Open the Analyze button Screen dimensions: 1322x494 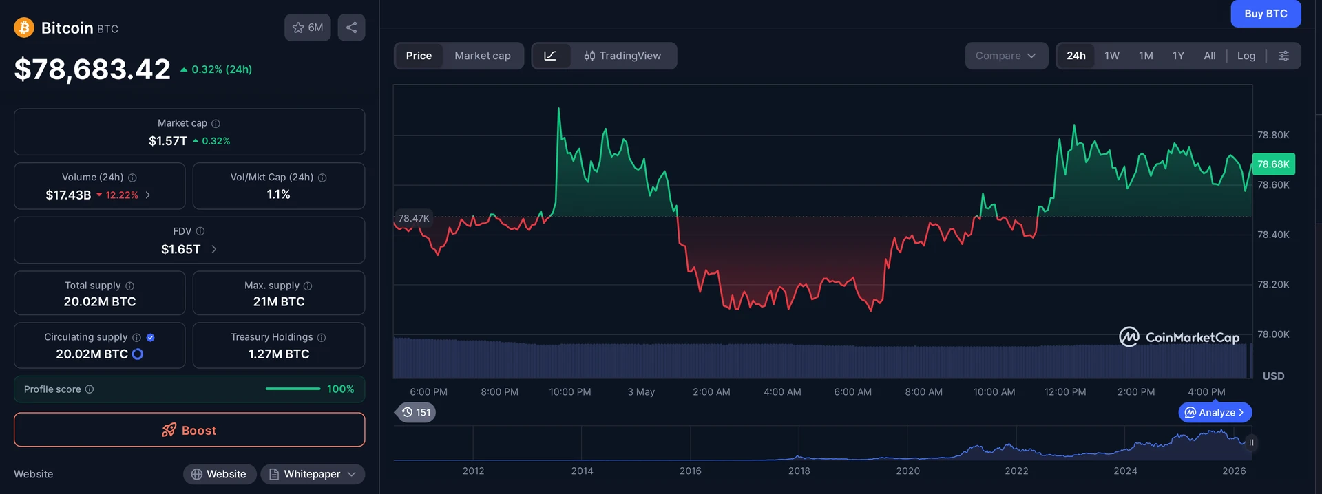(1215, 412)
